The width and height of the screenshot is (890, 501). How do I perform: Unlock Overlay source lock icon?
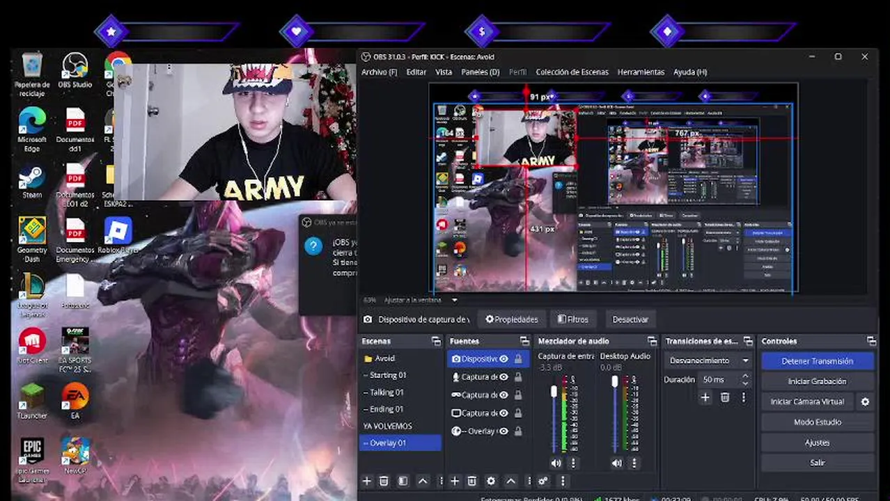[x=518, y=431]
